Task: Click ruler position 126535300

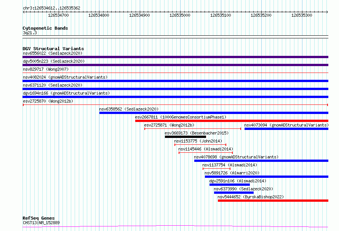Action: (302, 15)
